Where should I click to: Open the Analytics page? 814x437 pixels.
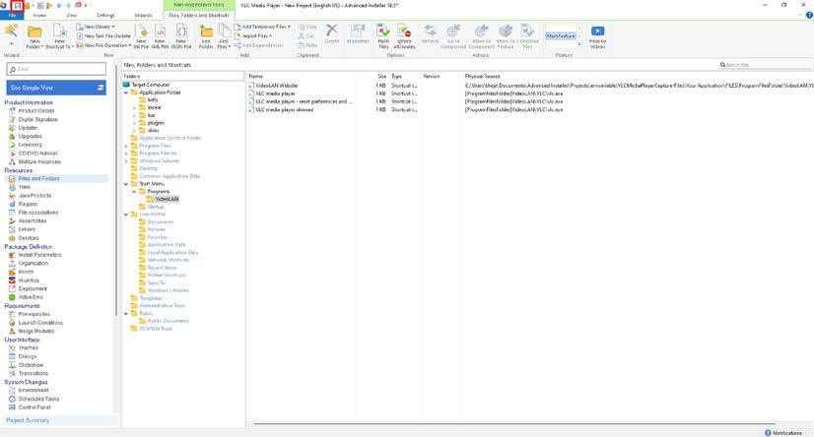coord(29,281)
